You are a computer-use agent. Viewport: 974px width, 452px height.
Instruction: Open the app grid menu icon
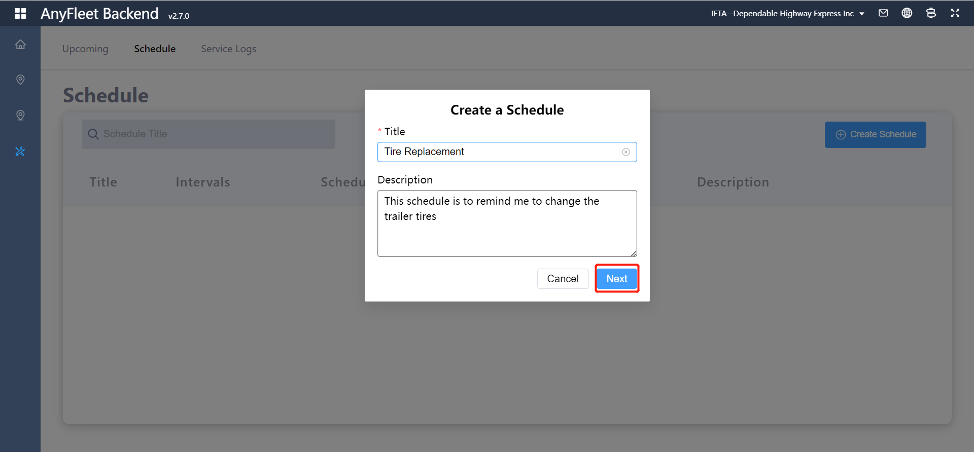coord(20,14)
